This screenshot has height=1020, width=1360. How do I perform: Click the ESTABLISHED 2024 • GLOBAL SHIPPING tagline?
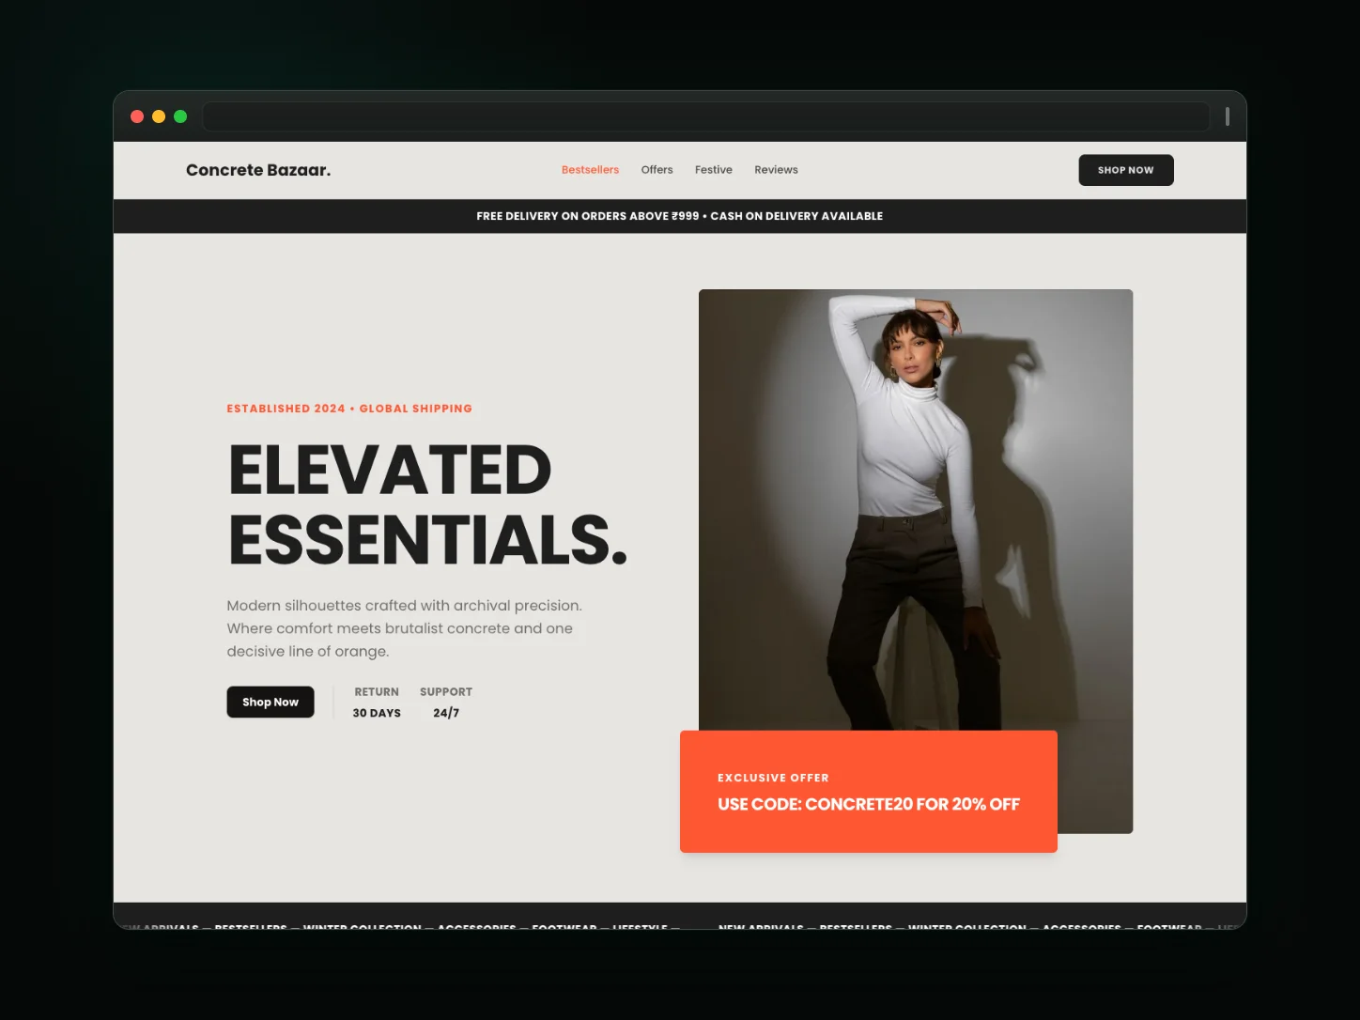coord(349,409)
